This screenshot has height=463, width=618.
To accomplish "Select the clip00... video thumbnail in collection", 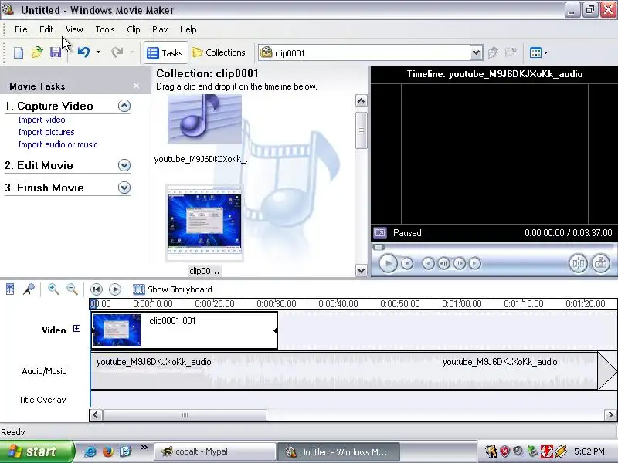I will [x=205, y=223].
